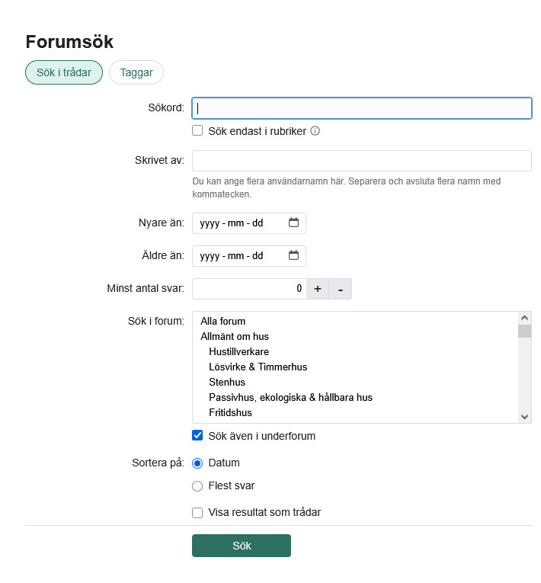This screenshot has height=583, width=541.
Task: Tick Visa resultat som trådar checkbox
Action: 197,512
